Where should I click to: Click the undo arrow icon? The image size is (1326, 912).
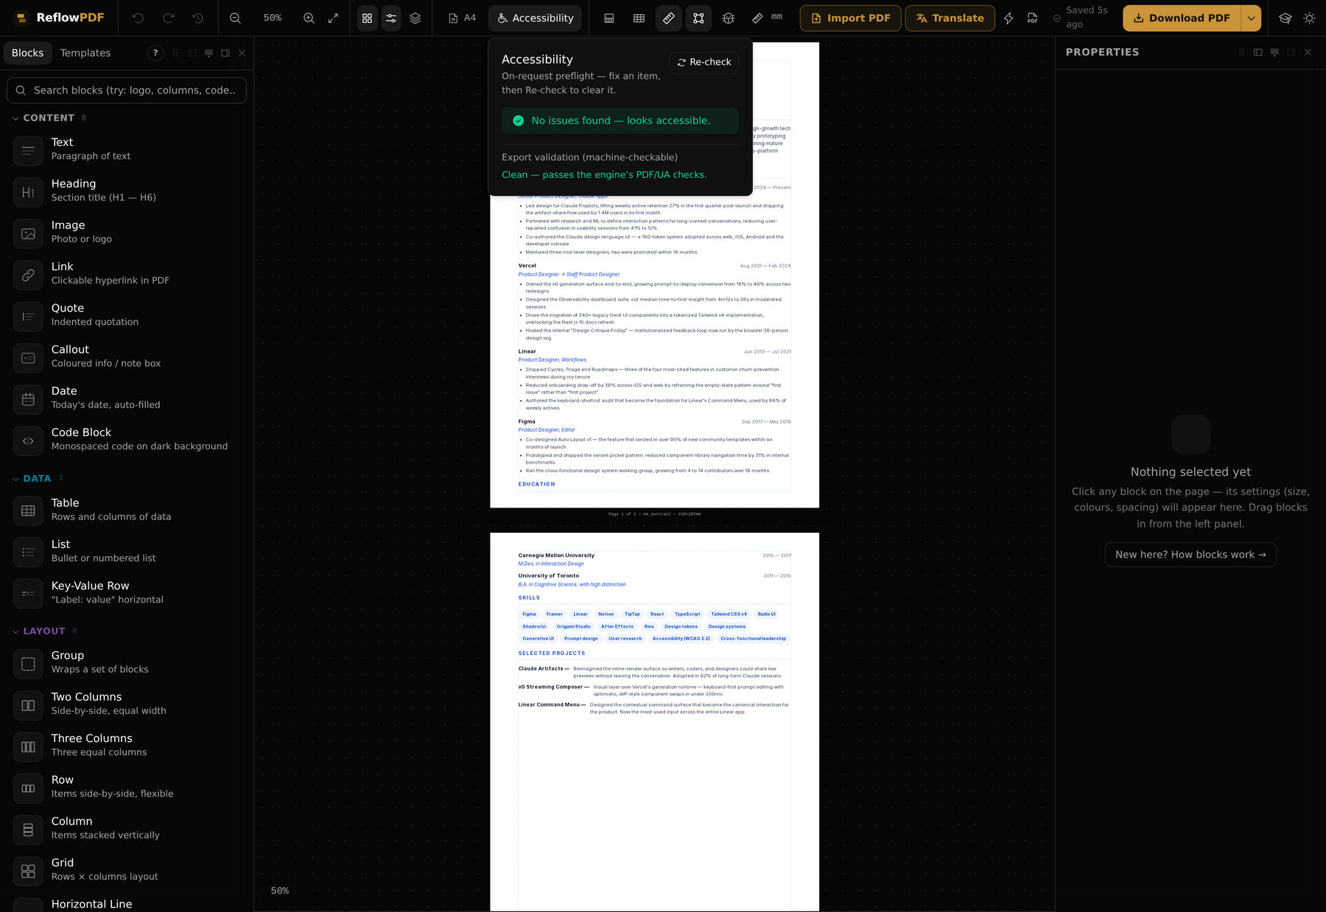click(x=138, y=18)
